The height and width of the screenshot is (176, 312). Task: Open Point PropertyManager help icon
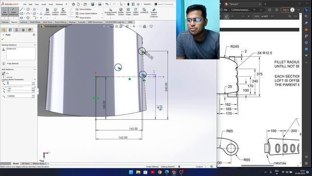click(34, 35)
